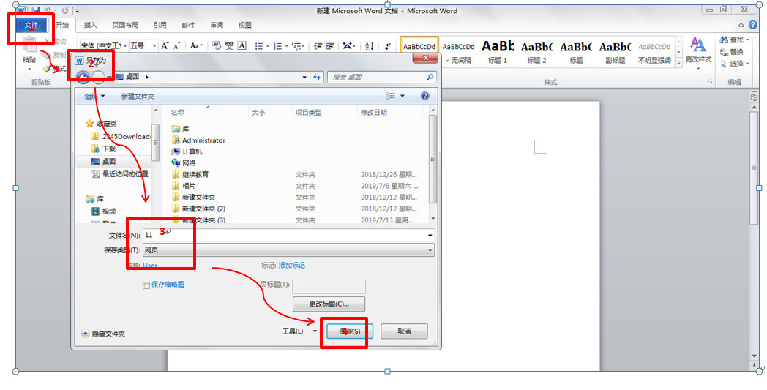
Task: Click the Increase Indent icon
Action: 330,46
